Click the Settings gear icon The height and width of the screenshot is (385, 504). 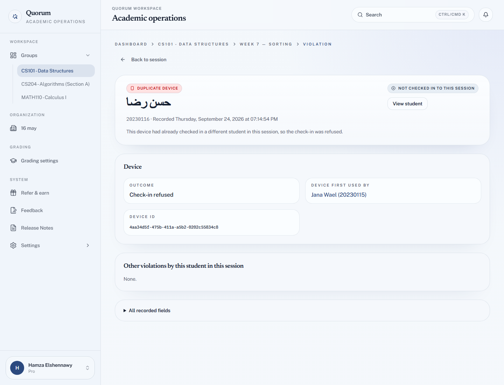13,245
